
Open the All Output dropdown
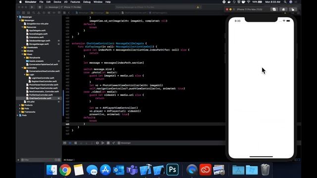(x=69, y=160)
